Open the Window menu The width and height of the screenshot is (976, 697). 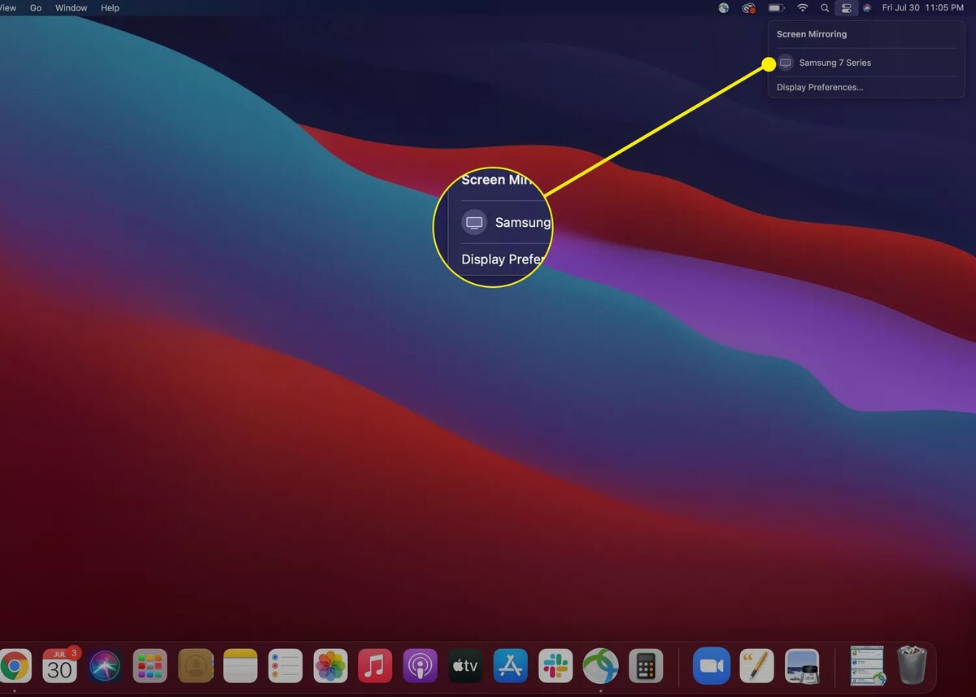click(x=72, y=8)
